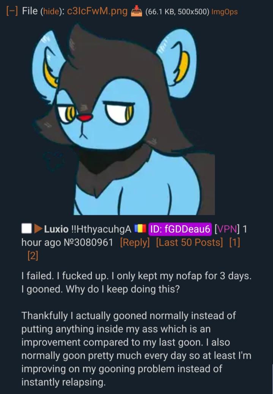This screenshot has height=394, width=273.
Task: Collapse the post with the [–] toggle
Action: coord(12,11)
